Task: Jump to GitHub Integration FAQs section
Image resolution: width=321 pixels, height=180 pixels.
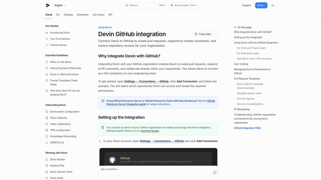Action: point(248,128)
